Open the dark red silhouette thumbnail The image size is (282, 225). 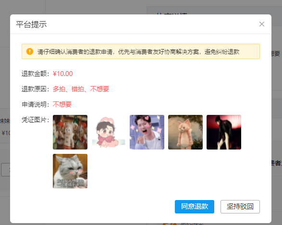[224, 132]
